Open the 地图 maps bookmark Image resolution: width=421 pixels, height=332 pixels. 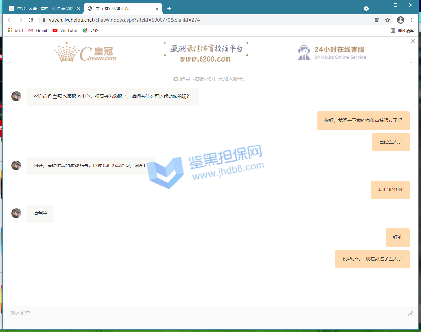(91, 30)
